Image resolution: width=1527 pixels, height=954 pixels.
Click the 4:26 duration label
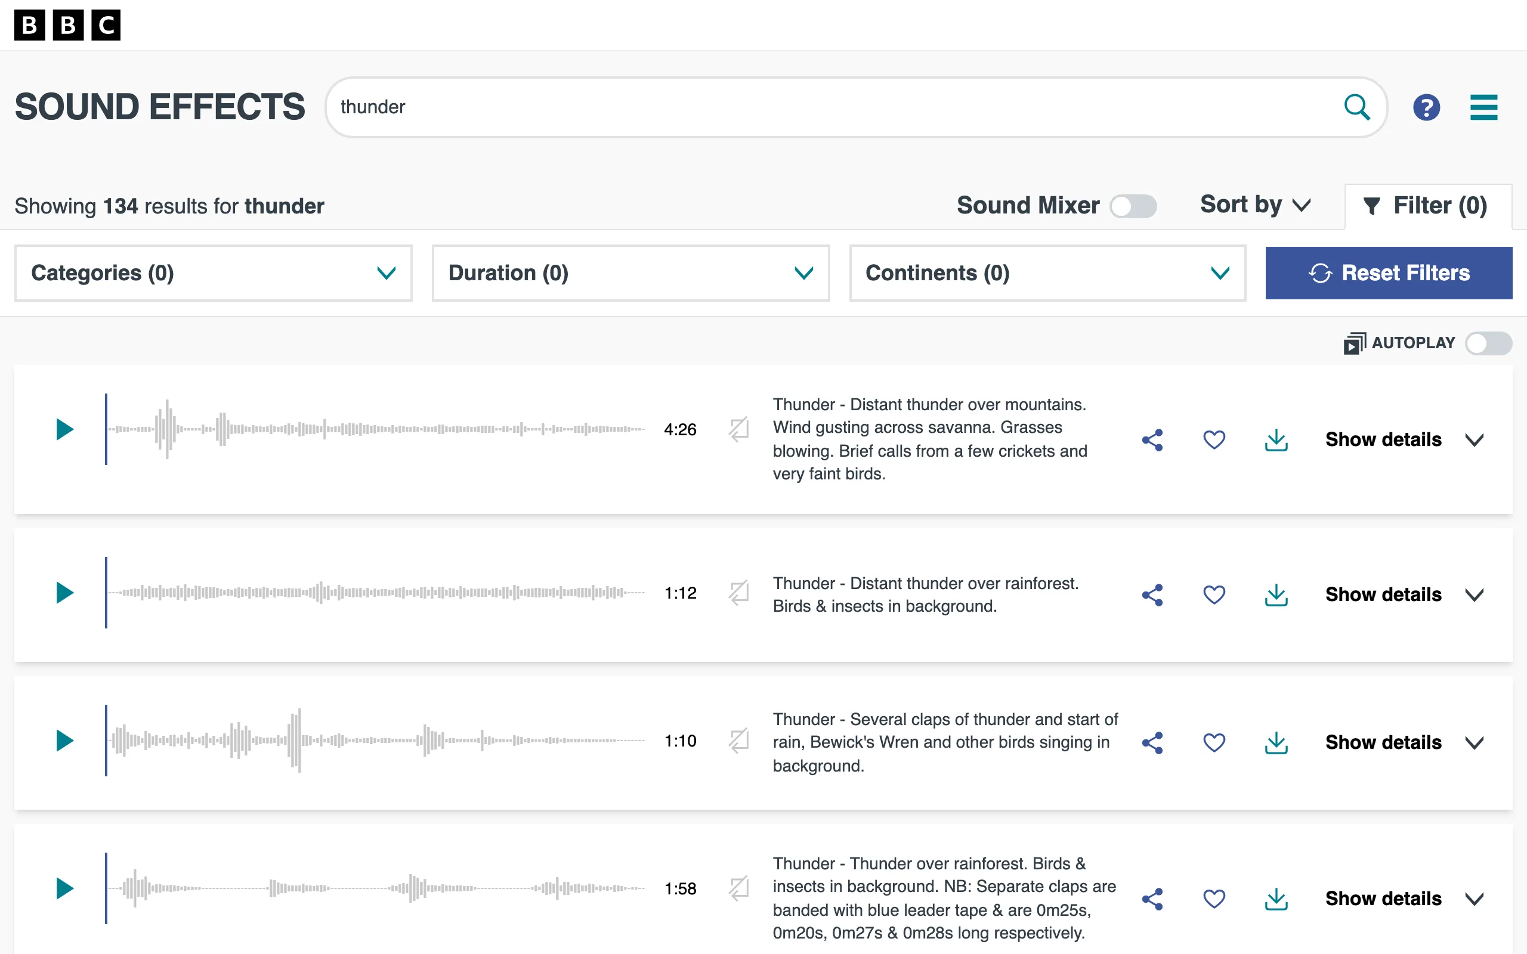coord(680,430)
